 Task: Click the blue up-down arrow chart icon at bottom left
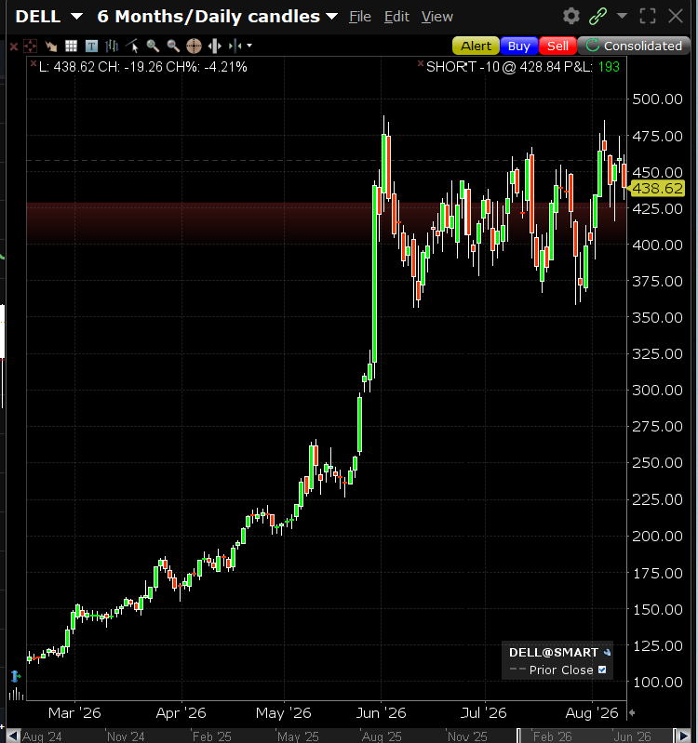15,676
